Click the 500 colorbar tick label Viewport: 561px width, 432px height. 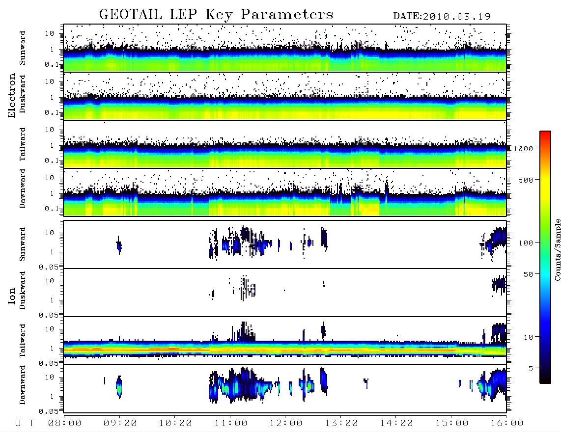point(526,180)
